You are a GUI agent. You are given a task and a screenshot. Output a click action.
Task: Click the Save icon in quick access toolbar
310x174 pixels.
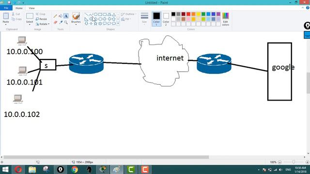point(9,2)
